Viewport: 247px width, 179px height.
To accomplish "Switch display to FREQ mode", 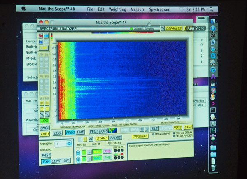I will tap(70, 133).
